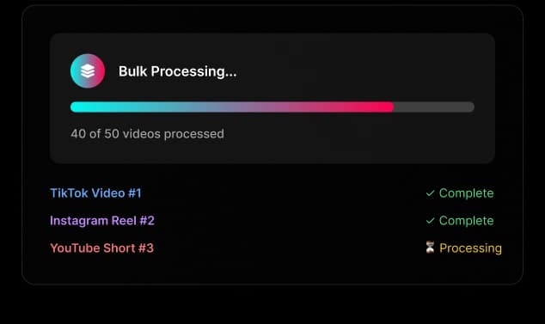Click the Complete status of TikTok Video #1

tap(466, 193)
